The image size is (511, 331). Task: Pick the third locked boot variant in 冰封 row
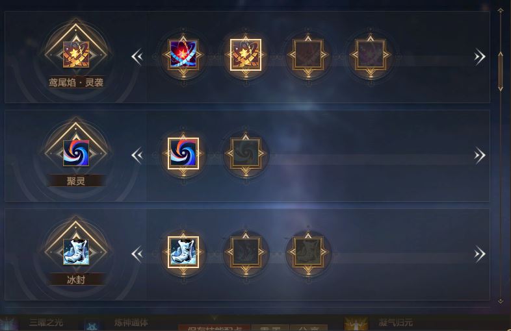308,252
